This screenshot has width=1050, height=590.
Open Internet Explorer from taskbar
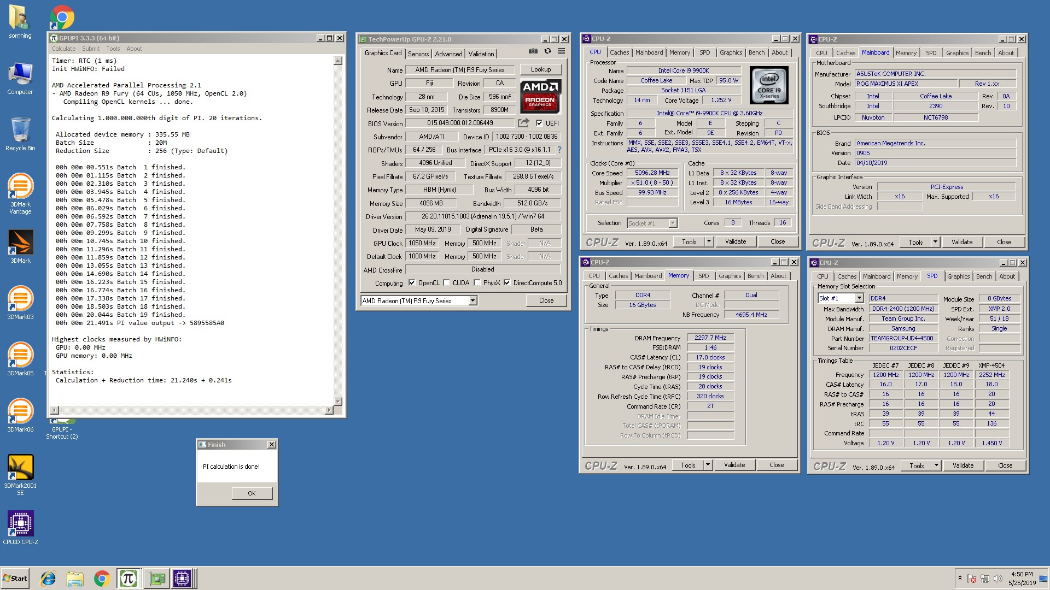(x=48, y=579)
